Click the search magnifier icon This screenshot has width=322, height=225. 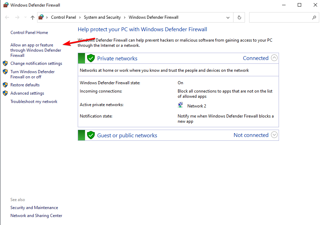pos(314,18)
